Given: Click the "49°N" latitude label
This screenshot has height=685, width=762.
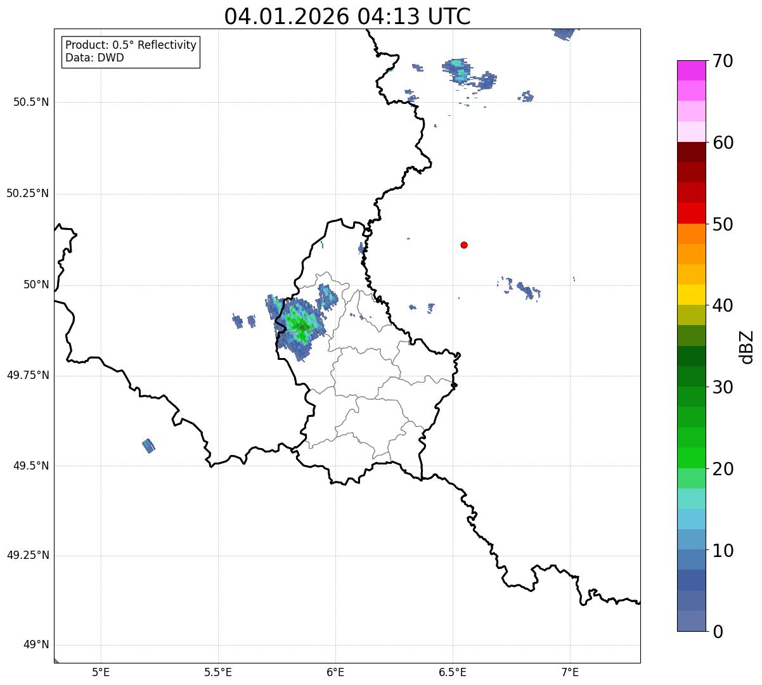Looking at the screenshot, I should [x=36, y=645].
